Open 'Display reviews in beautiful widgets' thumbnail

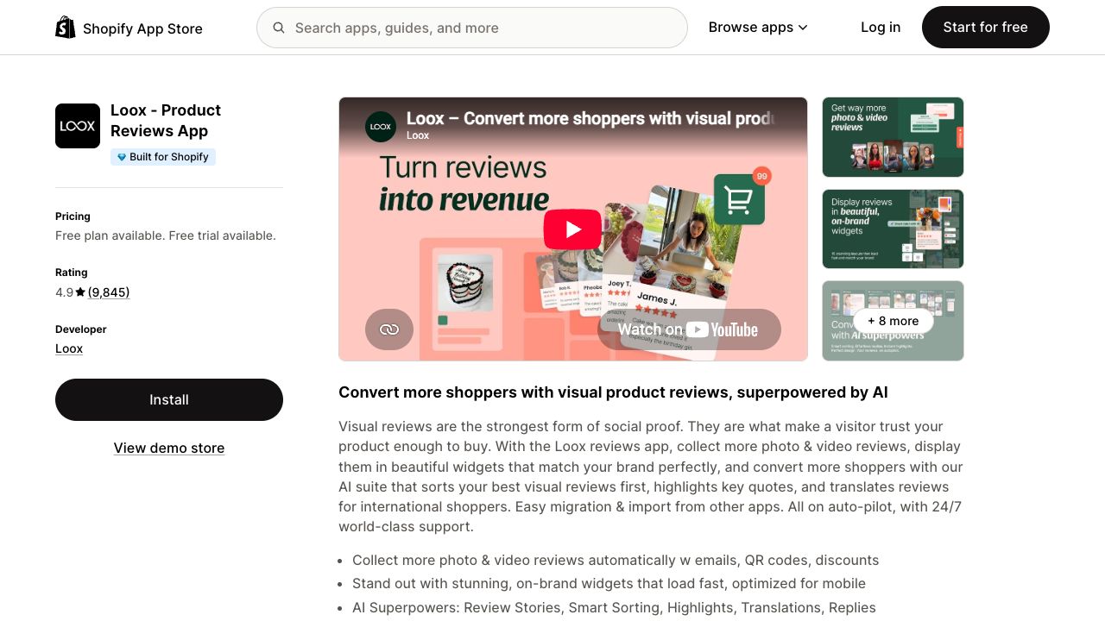[893, 229]
